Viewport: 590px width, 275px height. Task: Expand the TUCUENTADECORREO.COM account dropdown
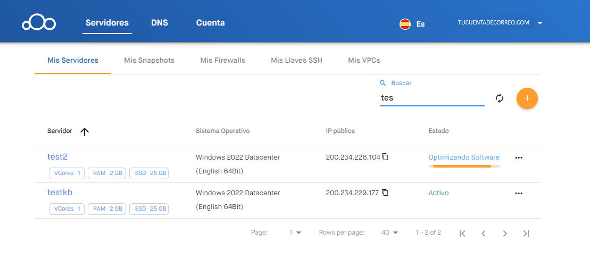click(539, 23)
